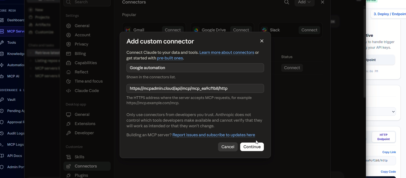Expand the Add dropdown

[x=304, y=2]
